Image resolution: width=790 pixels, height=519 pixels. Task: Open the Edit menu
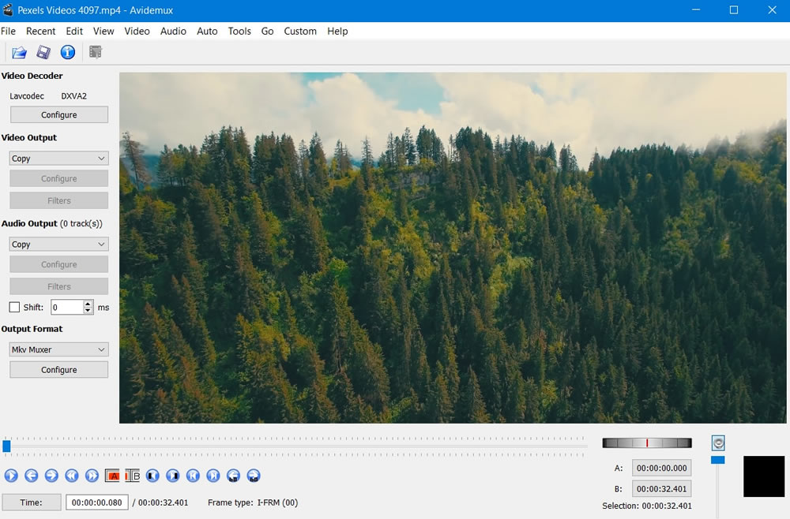pyautogui.click(x=74, y=32)
